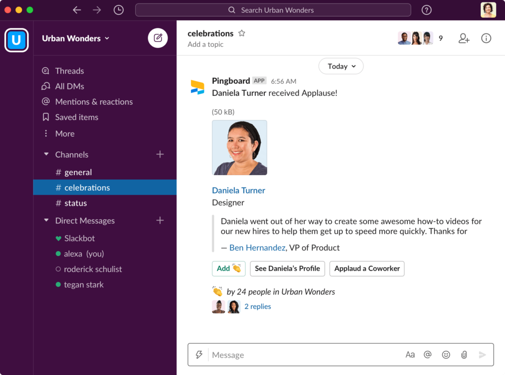Open the Today date dropdown

341,66
